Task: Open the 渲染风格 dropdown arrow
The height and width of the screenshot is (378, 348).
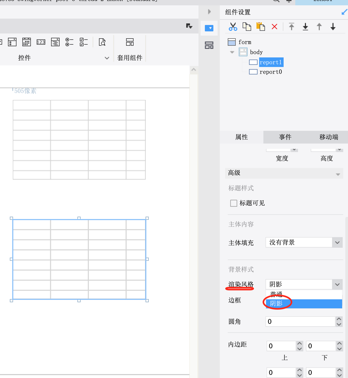Action: click(337, 284)
